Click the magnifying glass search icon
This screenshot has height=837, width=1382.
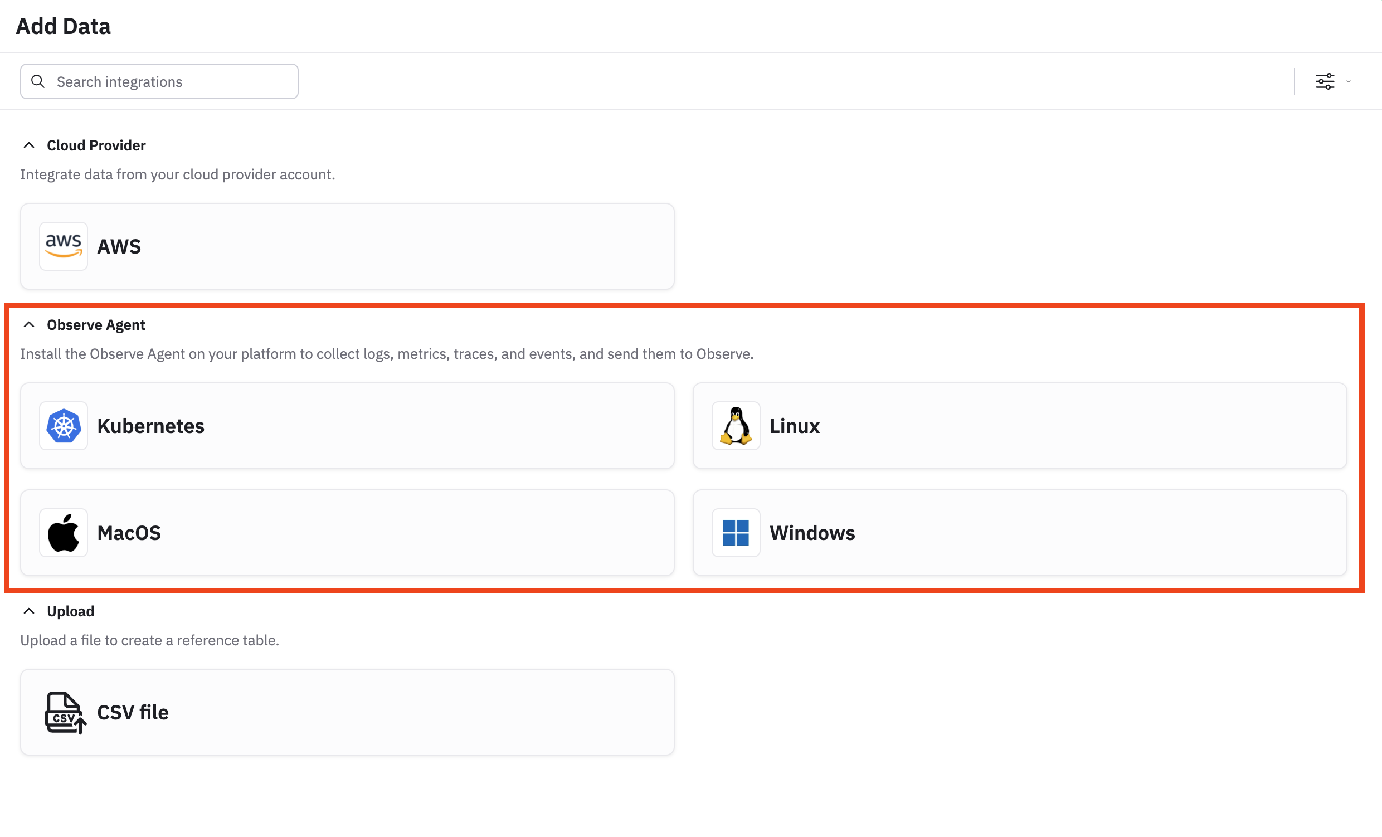38,82
